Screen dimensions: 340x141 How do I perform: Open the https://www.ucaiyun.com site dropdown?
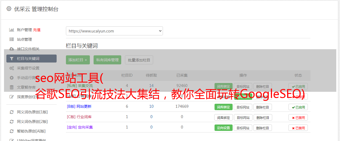click(114, 31)
